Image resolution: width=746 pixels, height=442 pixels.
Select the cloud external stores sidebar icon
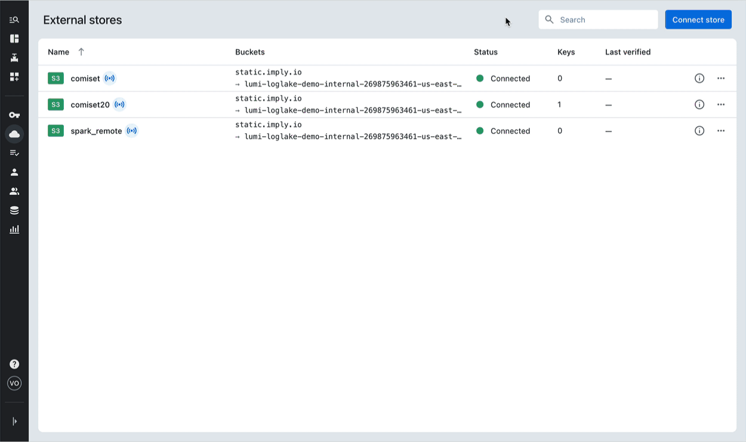14,134
